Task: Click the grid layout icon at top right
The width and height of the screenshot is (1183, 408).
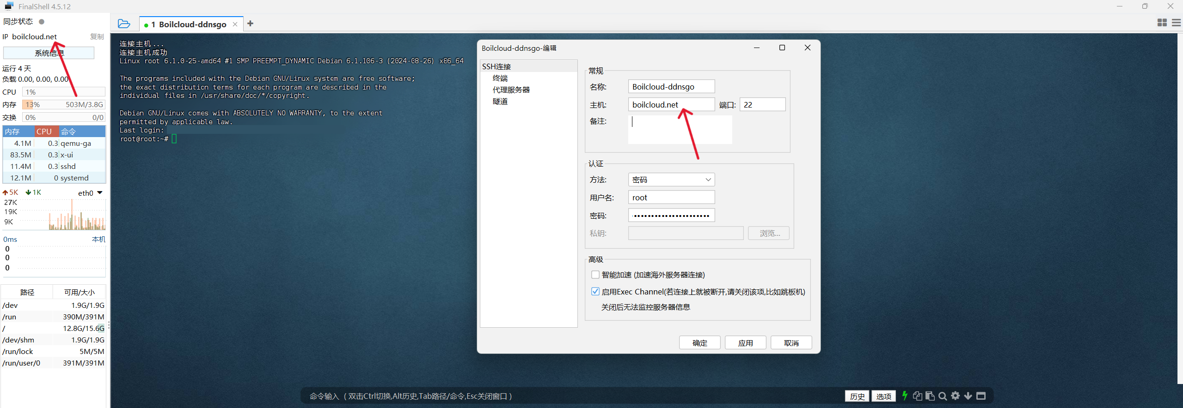Action: tap(1162, 23)
